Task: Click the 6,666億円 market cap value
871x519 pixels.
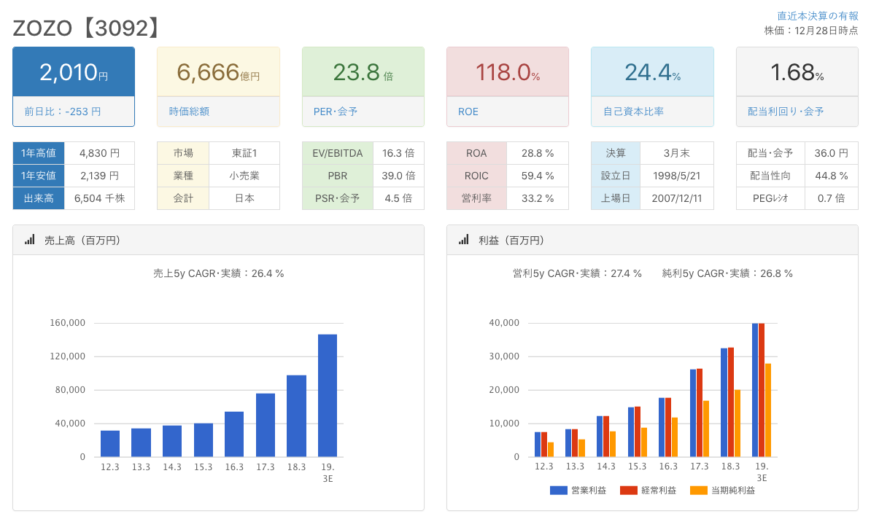Action: [x=218, y=72]
